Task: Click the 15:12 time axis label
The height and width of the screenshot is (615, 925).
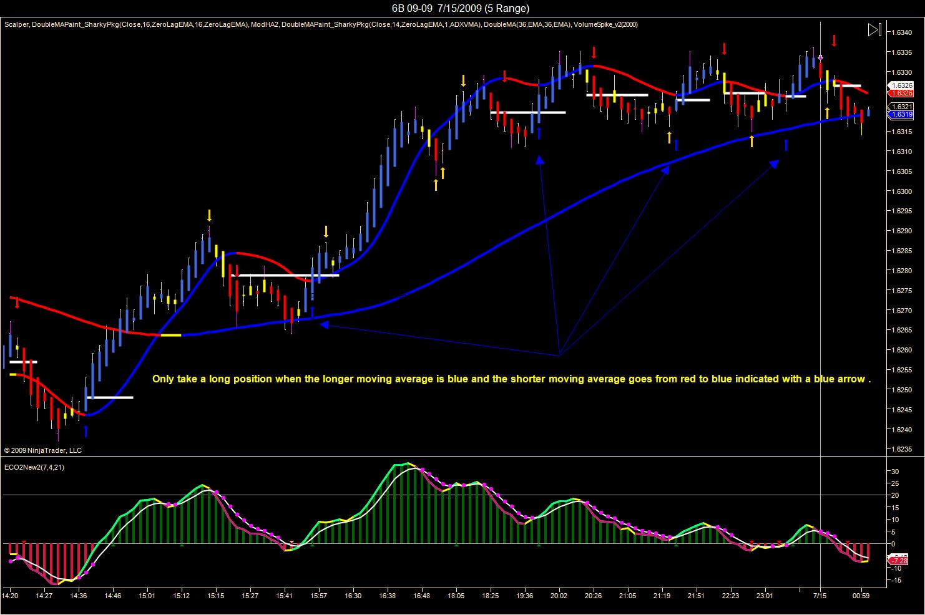Action: pos(181,596)
